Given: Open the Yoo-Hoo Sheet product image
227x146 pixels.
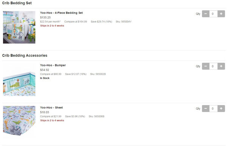Looking at the screenshot, I should [x=19, y=121].
